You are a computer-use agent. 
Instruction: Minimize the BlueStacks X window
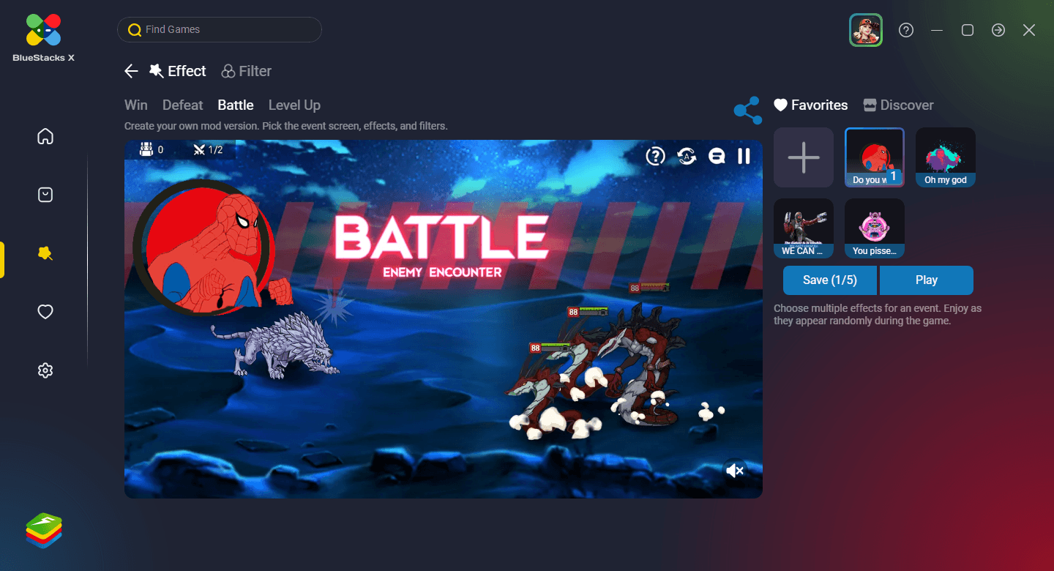[937, 30]
